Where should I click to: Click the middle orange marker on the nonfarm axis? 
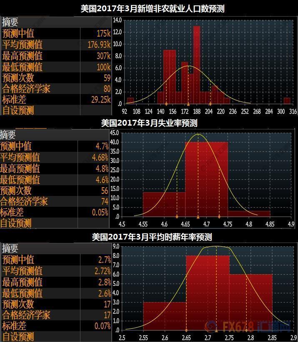pyautogui.click(x=188, y=104)
